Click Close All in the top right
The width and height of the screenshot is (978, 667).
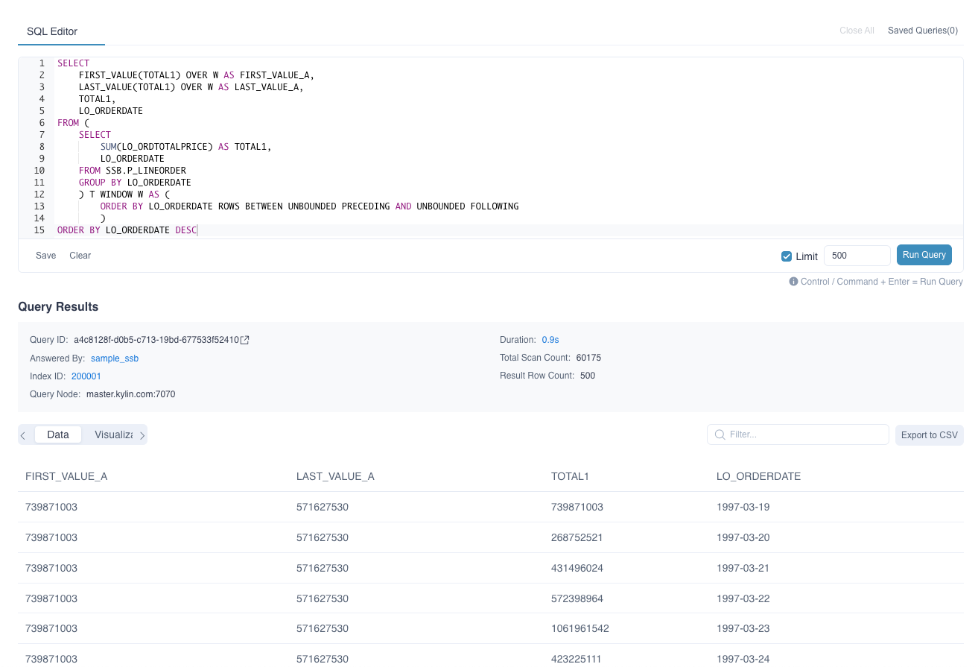[857, 31]
